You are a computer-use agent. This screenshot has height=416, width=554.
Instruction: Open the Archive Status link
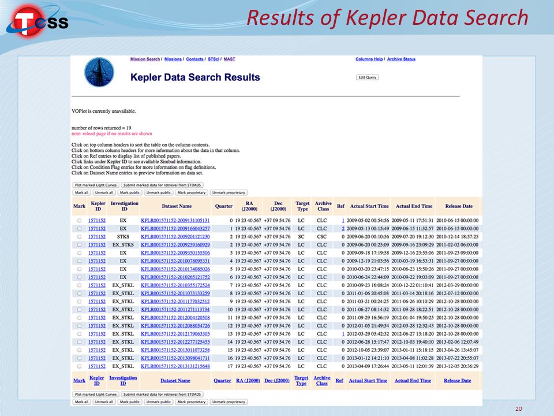pyautogui.click(x=401, y=59)
